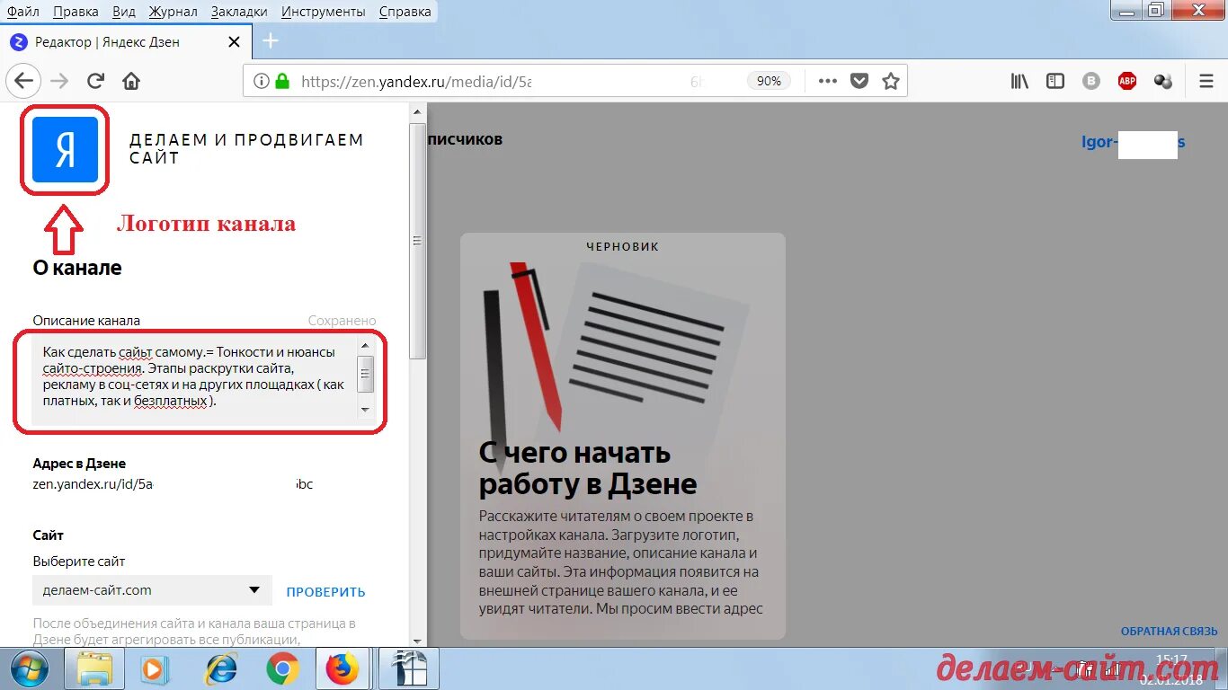The height and width of the screenshot is (690, 1228).
Task: Click the browser Forward arrow button
Action: tap(59, 81)
